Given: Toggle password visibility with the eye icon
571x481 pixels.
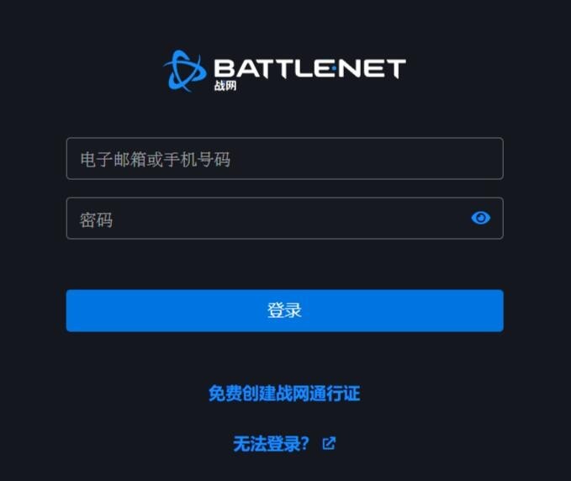Looking at the screenshot, I should point(481,218).
